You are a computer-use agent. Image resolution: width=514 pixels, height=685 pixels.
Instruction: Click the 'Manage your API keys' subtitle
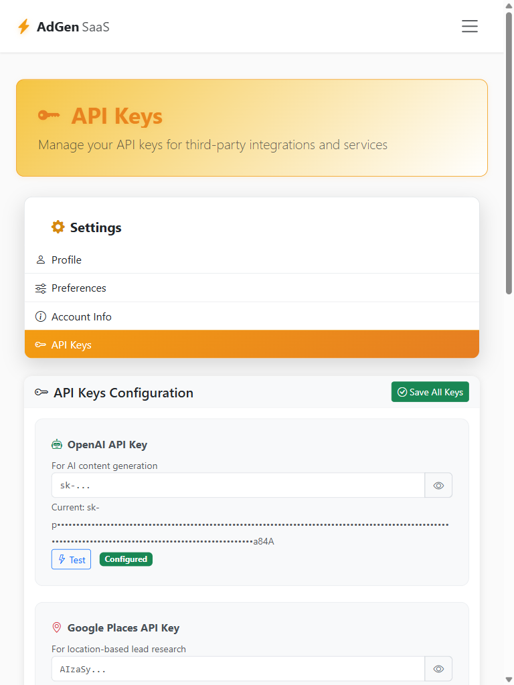pos(213,144)
